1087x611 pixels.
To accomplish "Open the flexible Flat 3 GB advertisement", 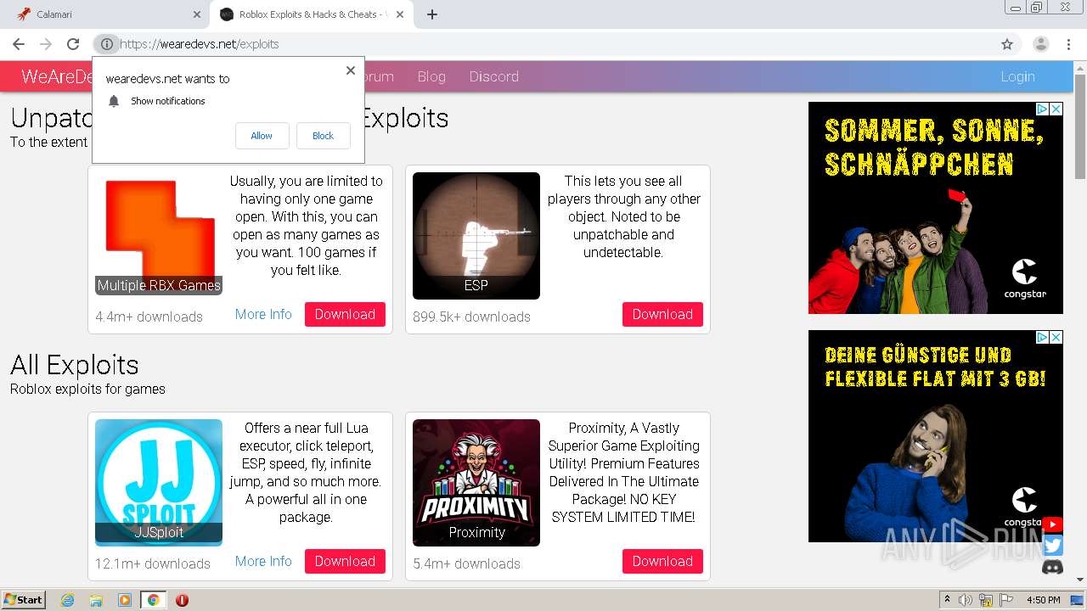I will pos(936,436).
